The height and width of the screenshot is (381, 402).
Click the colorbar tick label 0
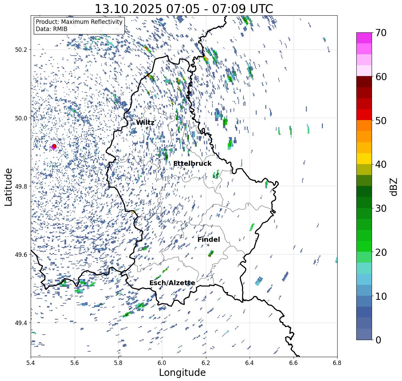[x=378, y=340]
